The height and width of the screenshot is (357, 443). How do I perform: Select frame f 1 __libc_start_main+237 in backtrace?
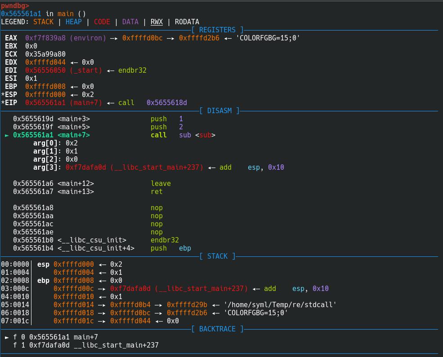click(85, 345)
